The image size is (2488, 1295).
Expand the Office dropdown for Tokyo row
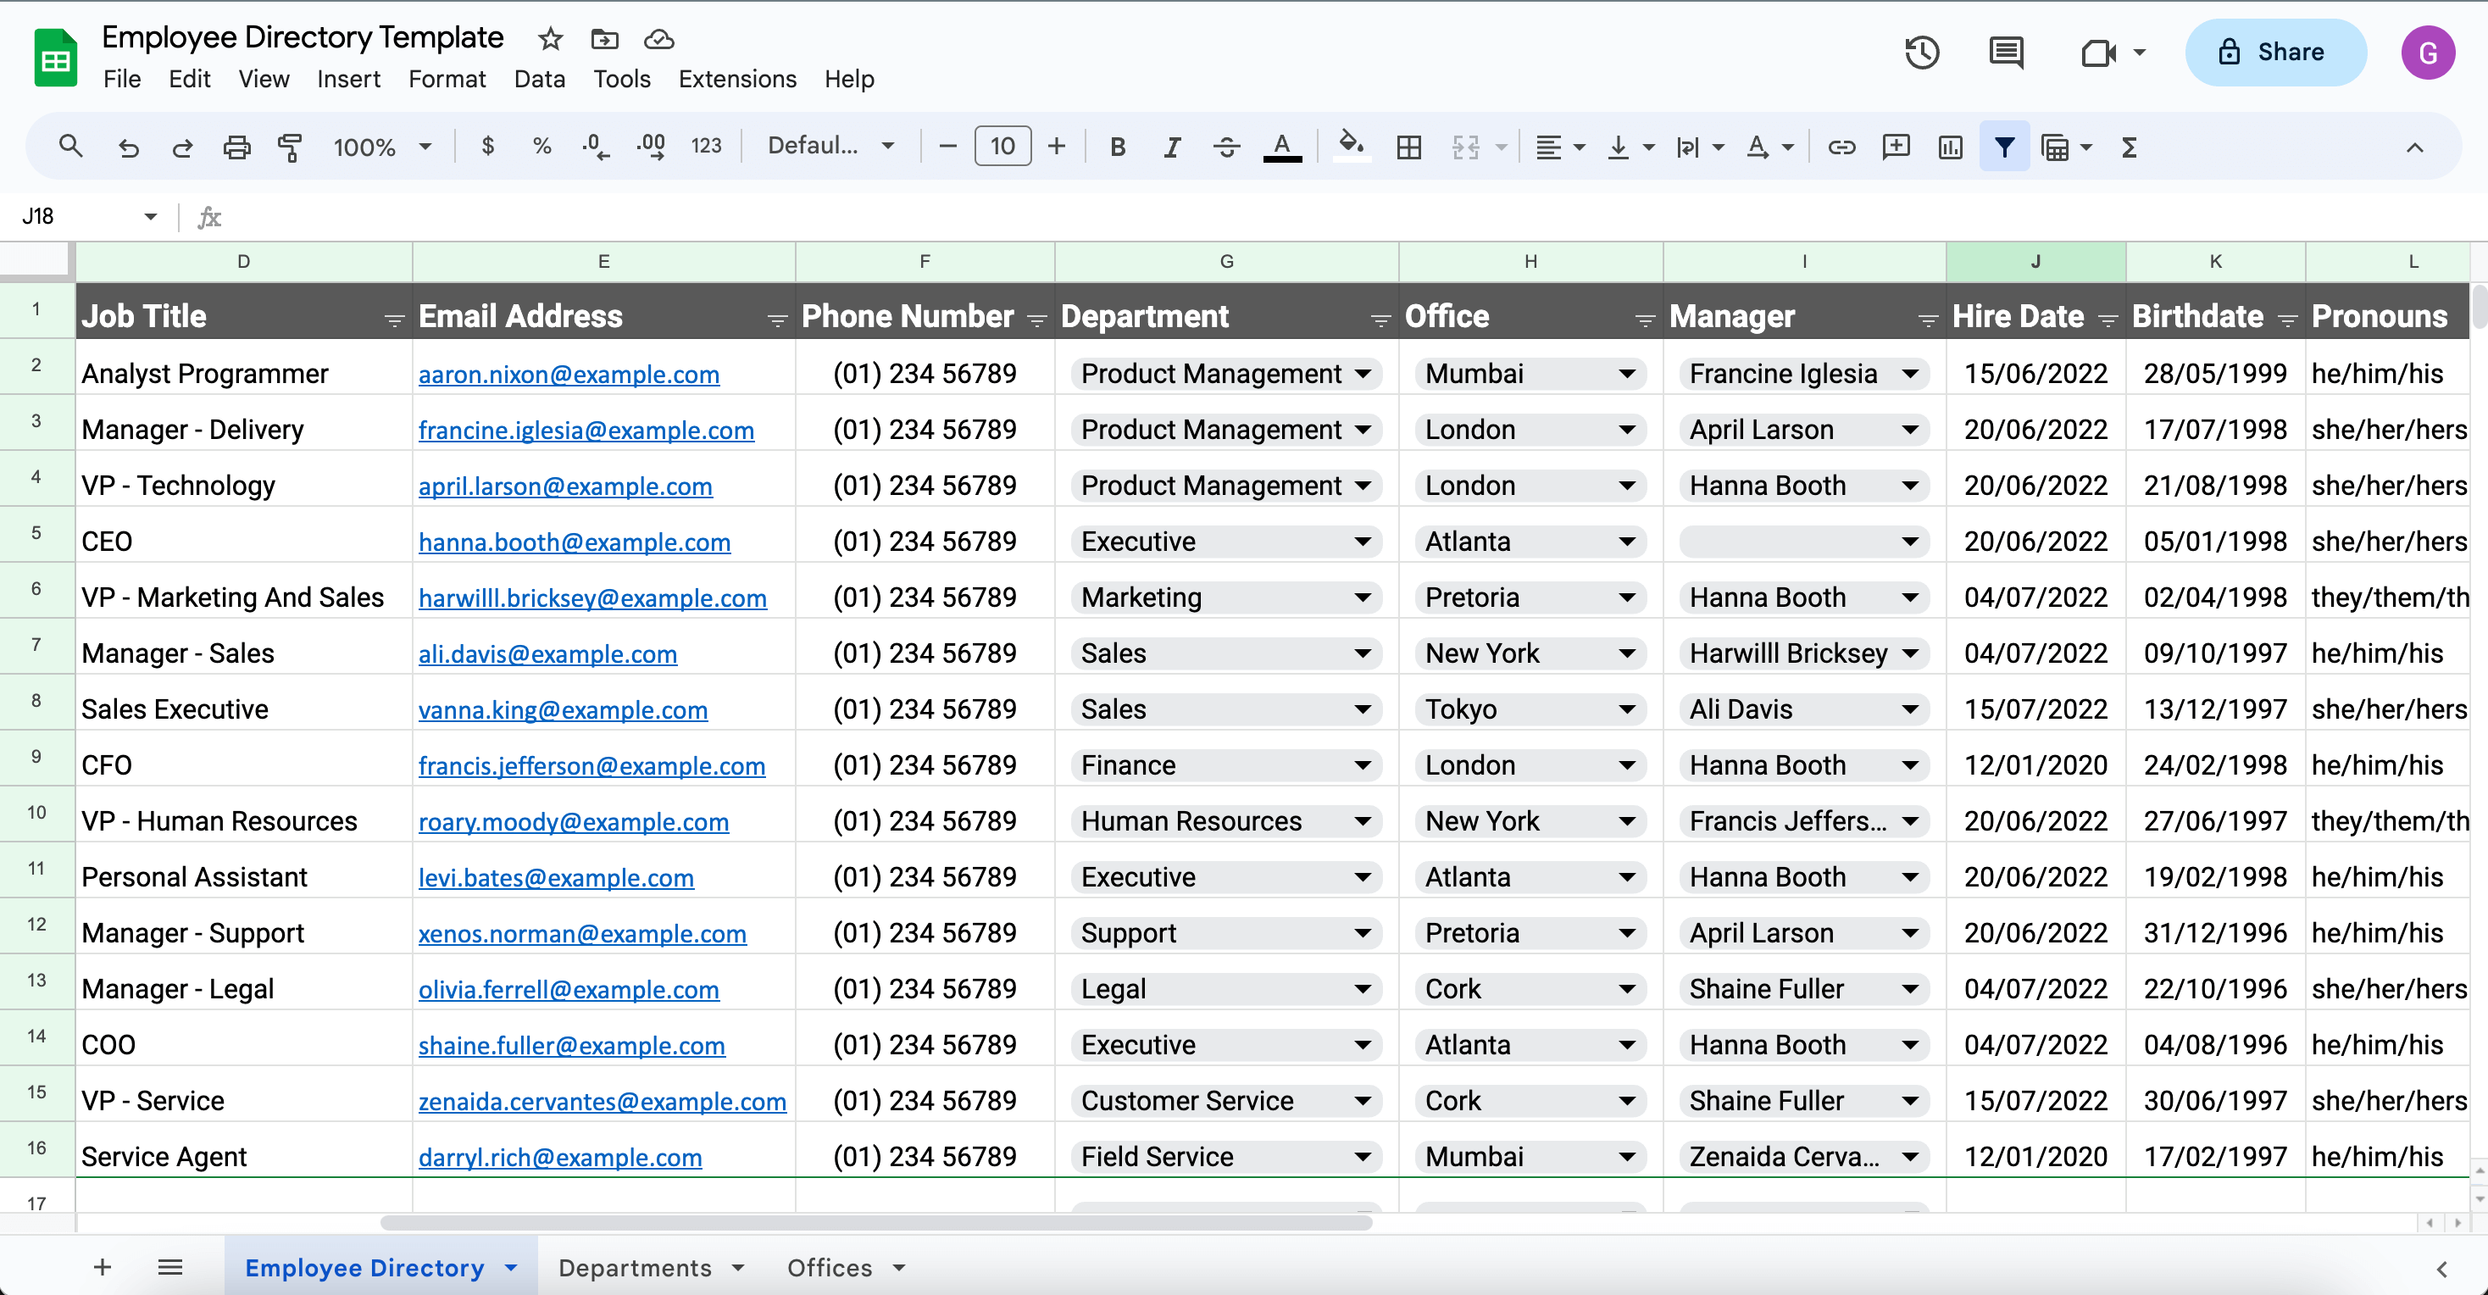click(1625, 709)
